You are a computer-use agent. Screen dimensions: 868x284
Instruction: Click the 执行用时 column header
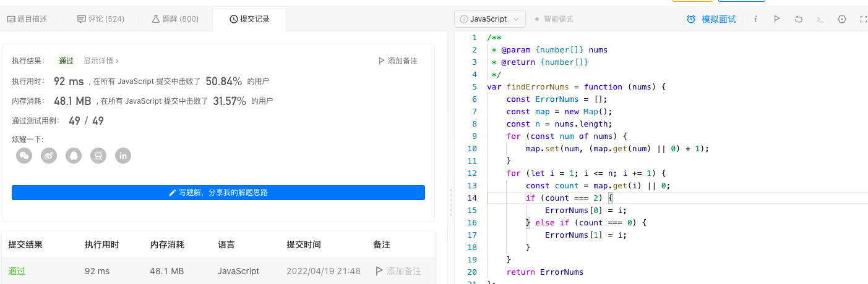tap(102, 244)
